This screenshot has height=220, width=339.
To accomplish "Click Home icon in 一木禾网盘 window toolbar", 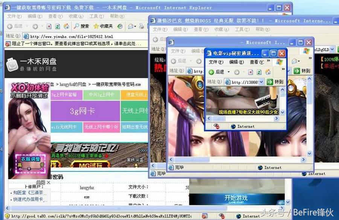I will click(x=67, y=26).
